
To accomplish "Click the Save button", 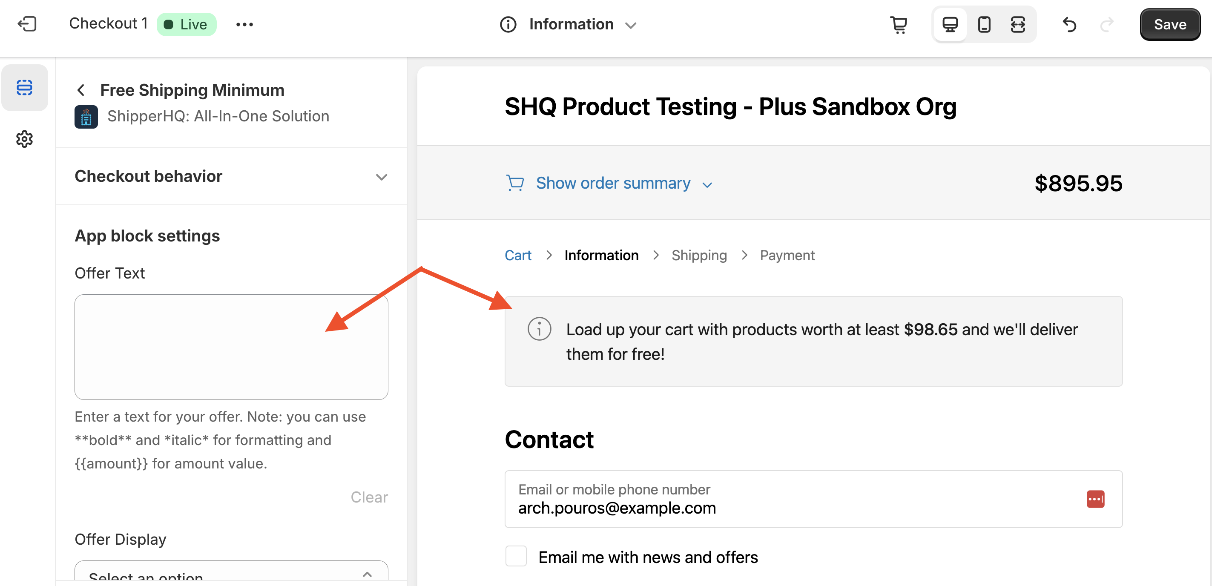I will coord(1169,24).
